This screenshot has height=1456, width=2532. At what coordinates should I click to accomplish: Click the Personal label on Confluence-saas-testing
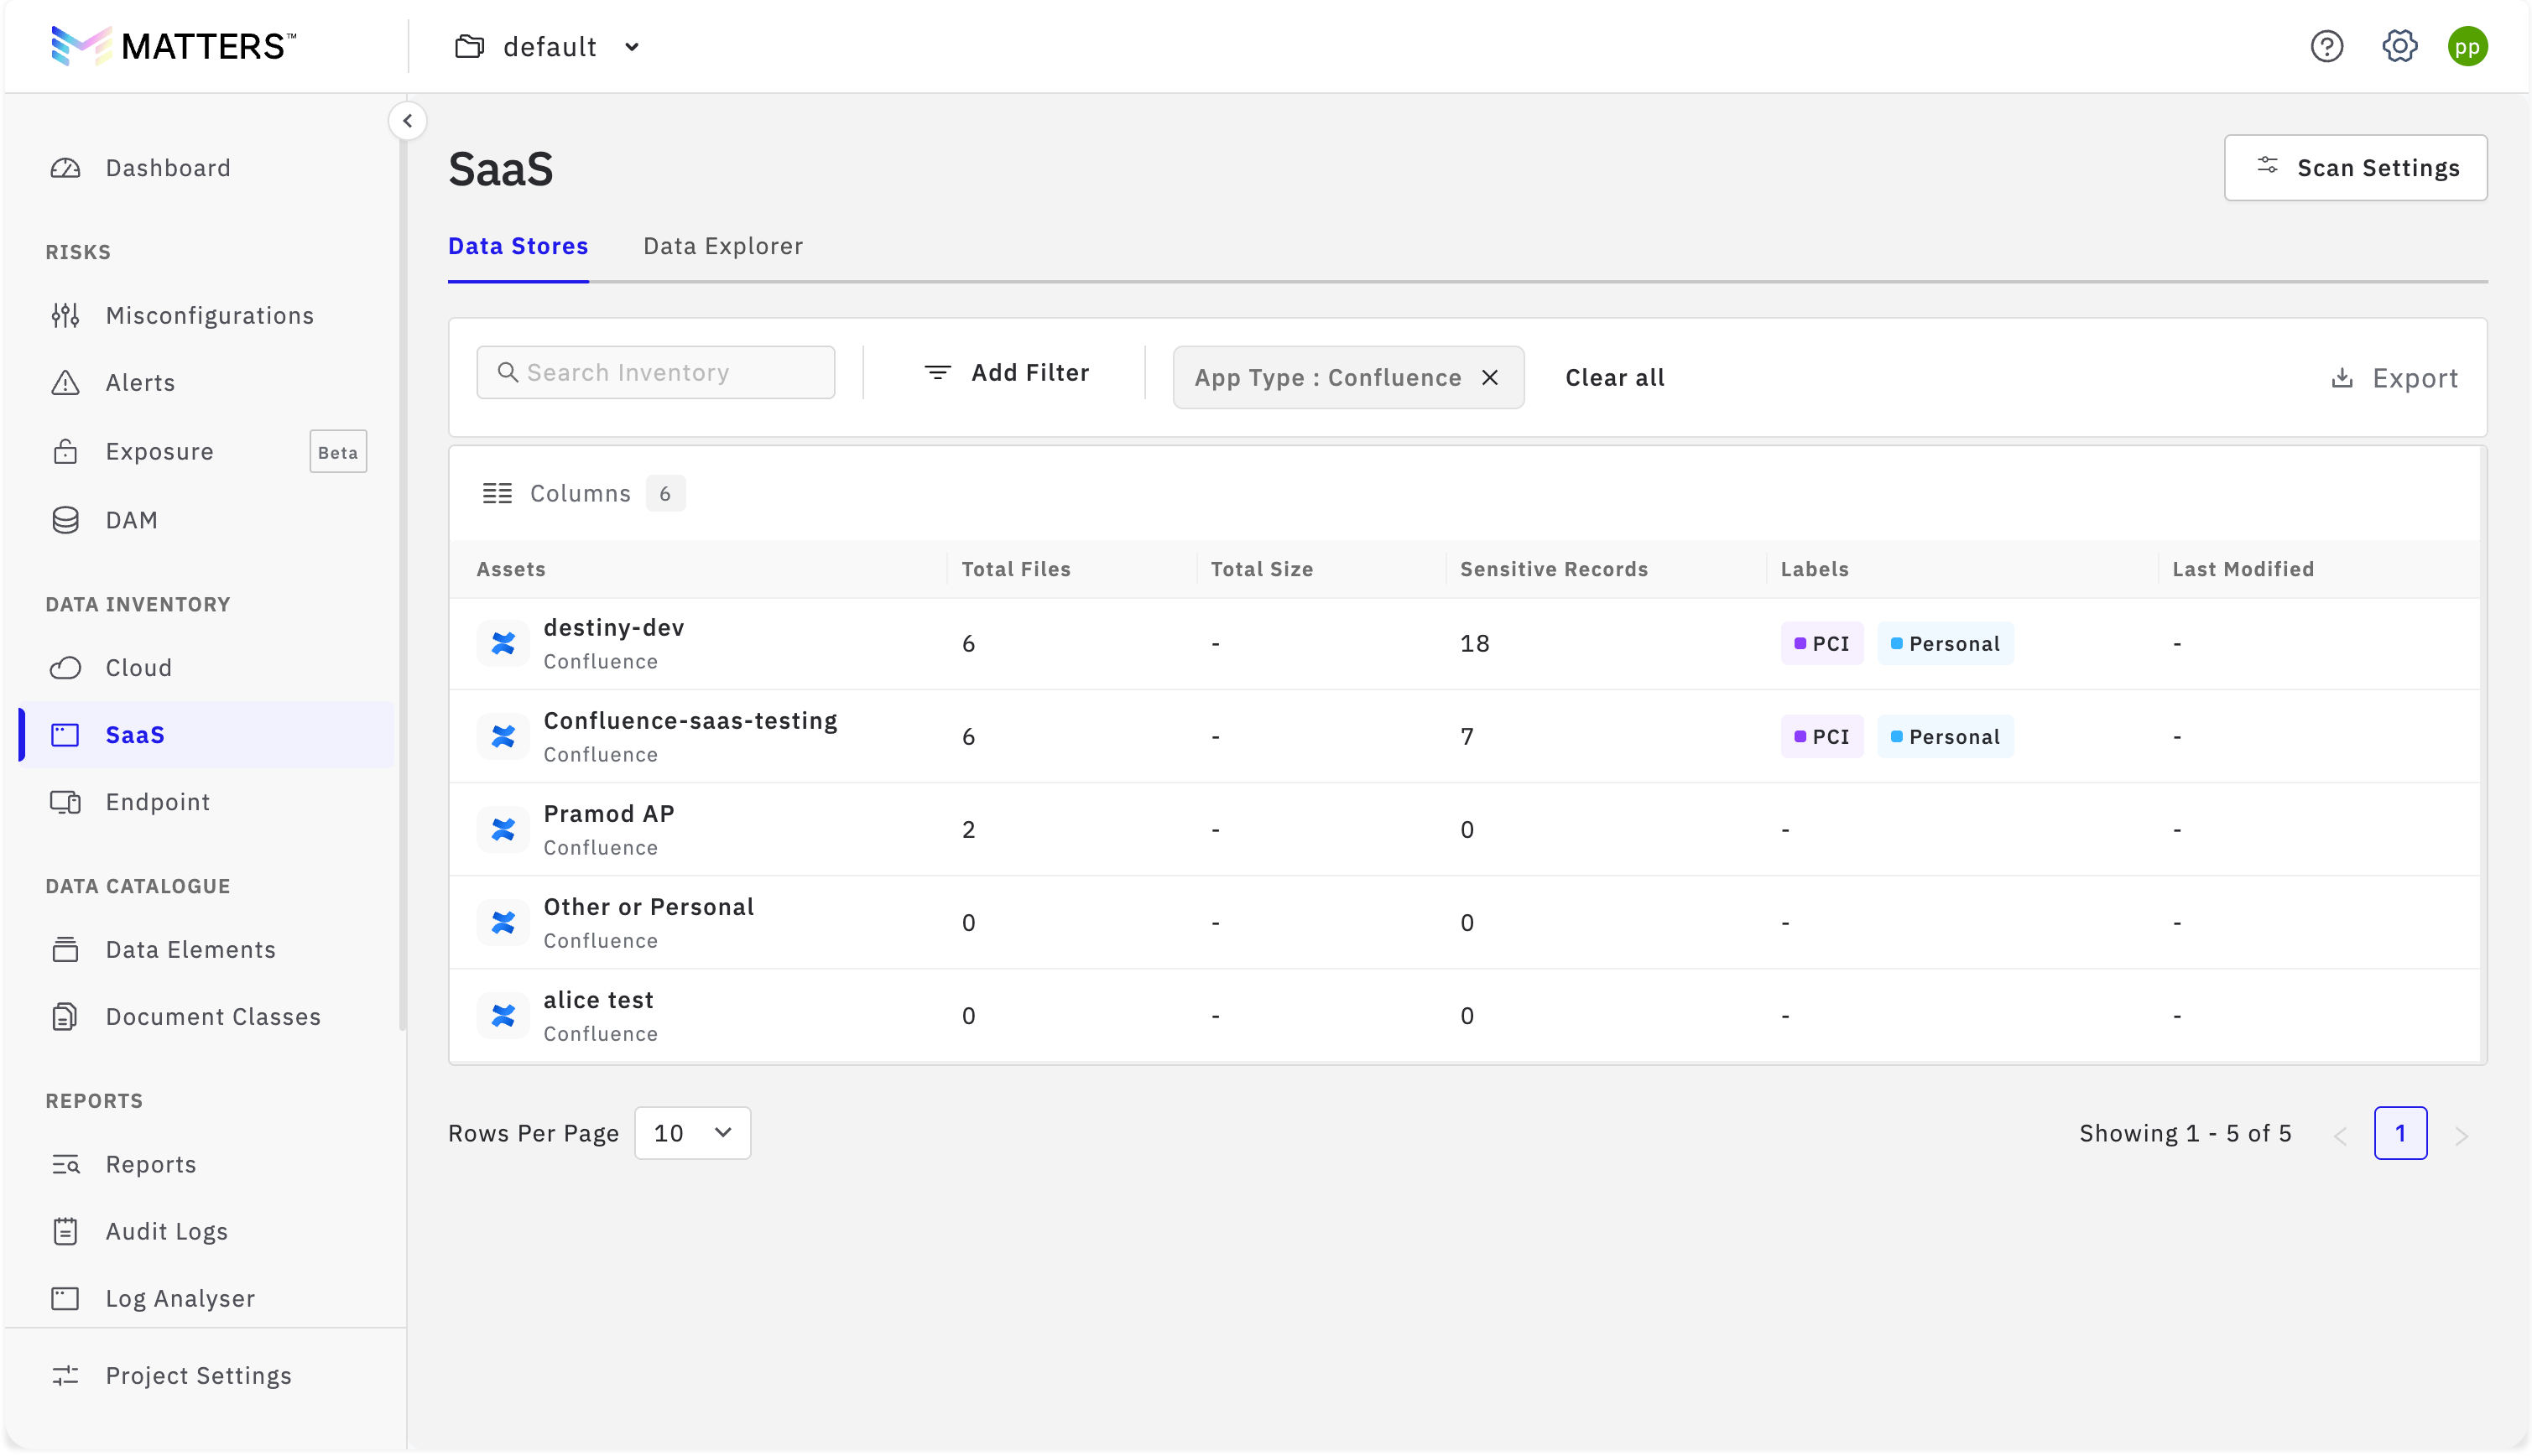click(1945, 737)
